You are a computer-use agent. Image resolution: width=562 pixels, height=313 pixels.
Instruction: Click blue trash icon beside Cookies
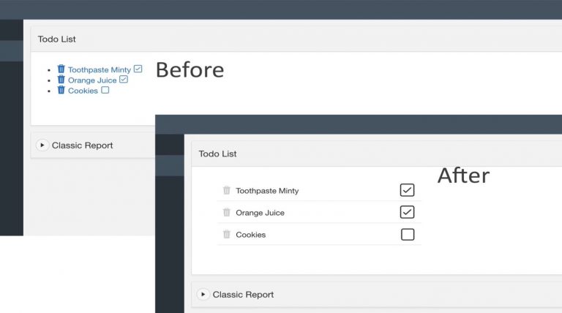pyautogui.click(x=61, y=90)
